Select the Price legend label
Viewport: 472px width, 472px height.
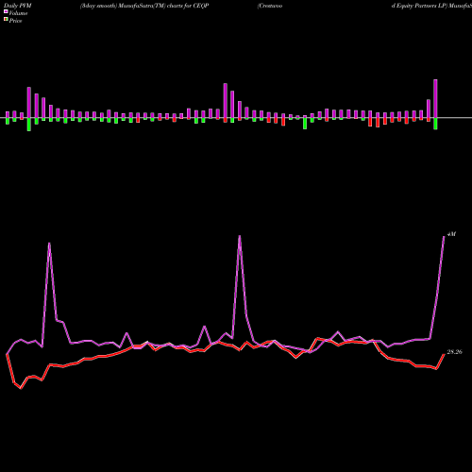[15, 21]
